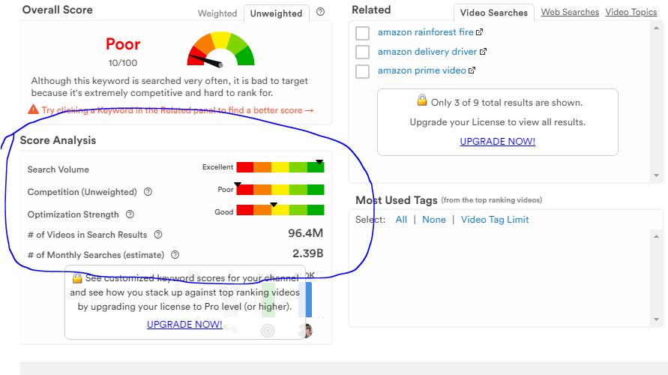Open help icon for Competition (Unweighted)
Viewport: 668px width, 375px height.
(x=148, y=192)
